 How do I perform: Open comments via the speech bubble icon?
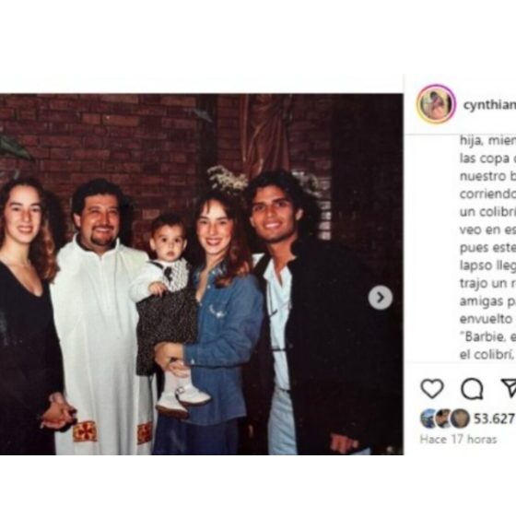[472, 389]
